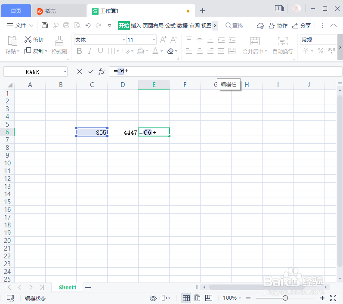Open font size dropdown 11
Viewport: 343px width, 304px height.
point(154,40)
